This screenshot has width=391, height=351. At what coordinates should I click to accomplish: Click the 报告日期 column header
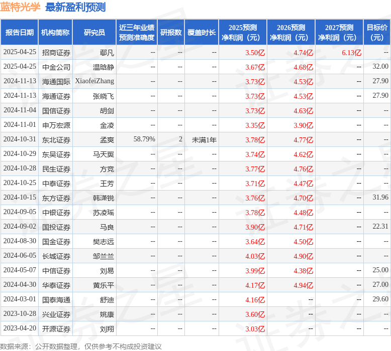(x=20, y=32)
